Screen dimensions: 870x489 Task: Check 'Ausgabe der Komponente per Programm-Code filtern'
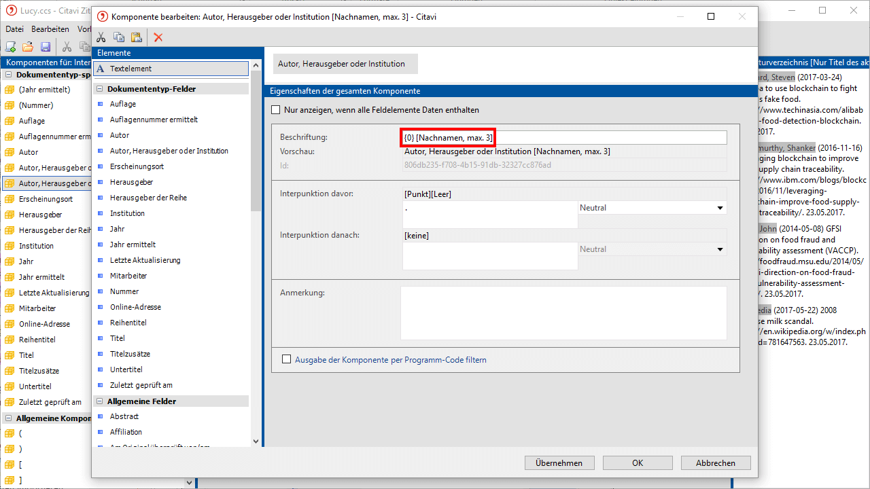pos(286,360)
